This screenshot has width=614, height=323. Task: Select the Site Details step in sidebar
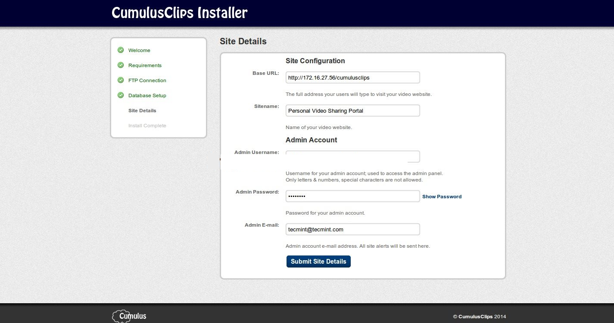tap(142, 111)
